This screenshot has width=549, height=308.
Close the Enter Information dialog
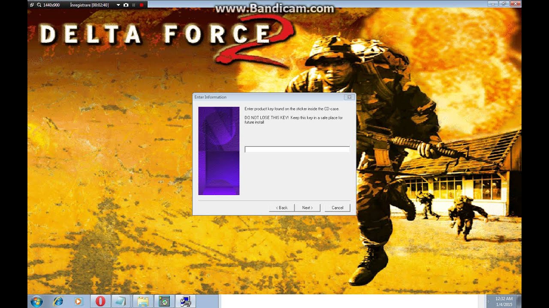pyautogui.click(x=349, y=97)
